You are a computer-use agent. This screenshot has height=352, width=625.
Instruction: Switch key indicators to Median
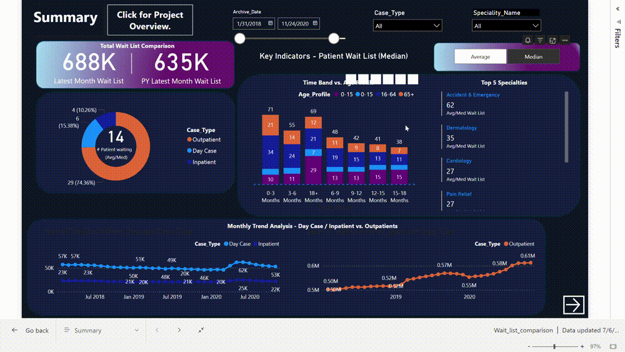[x=533, y=57]
